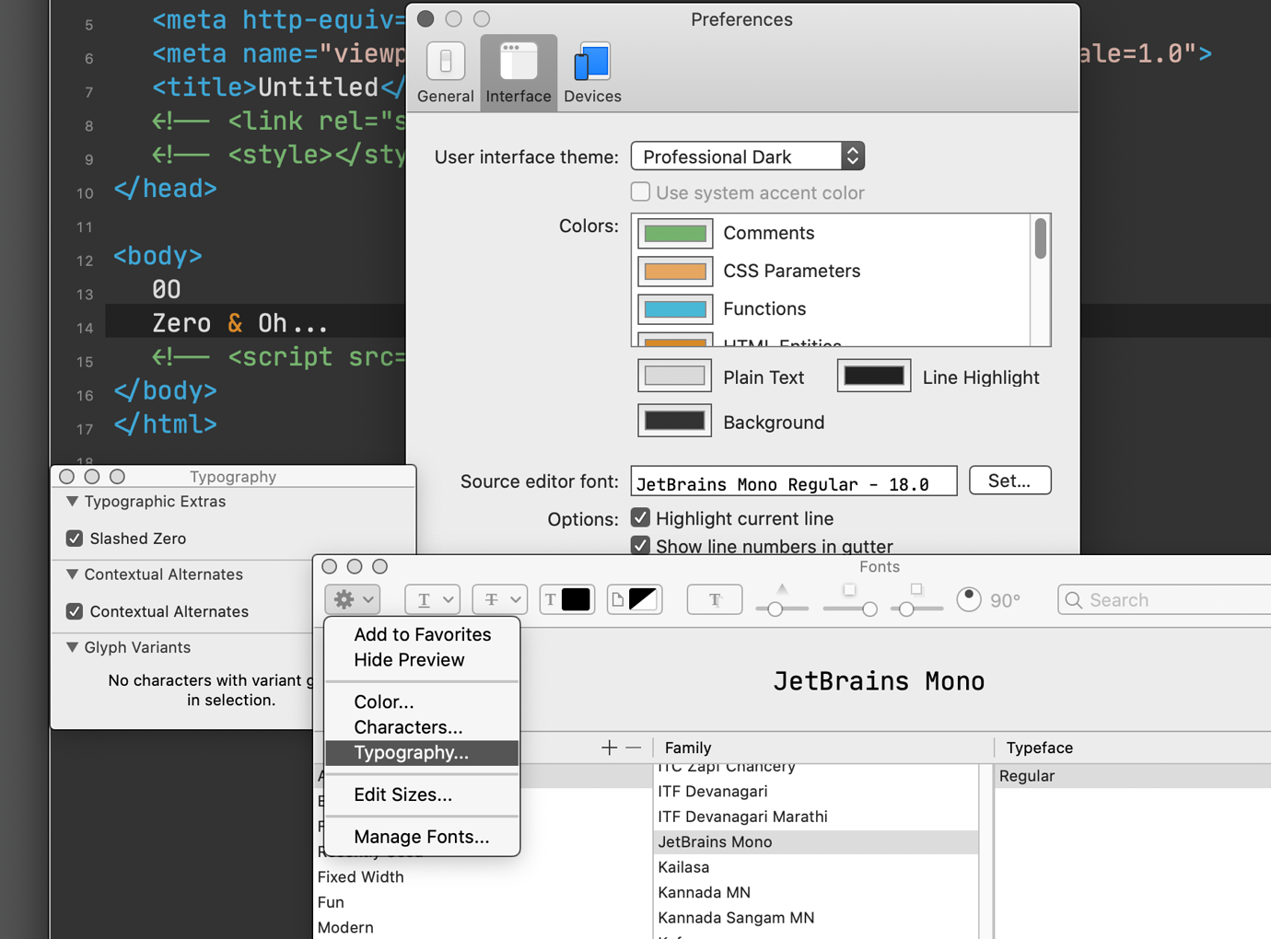The width and height of the screenshot is (1271, 939).
Task: Select the Regular typeface
Action: [x=1133, y=776]
